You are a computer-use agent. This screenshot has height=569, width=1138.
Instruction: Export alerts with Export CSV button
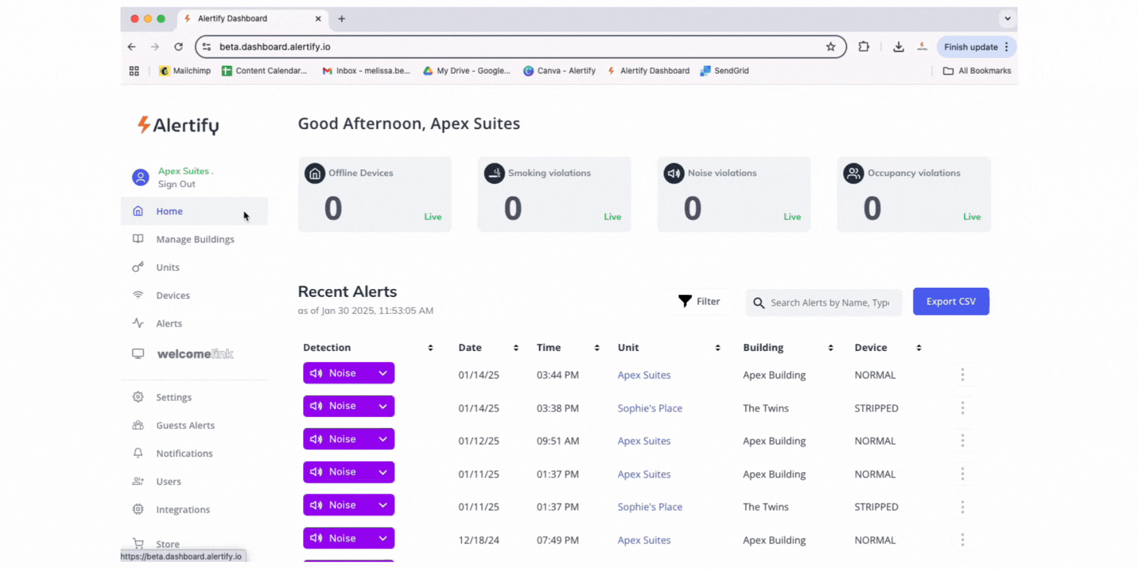point(950,301)
